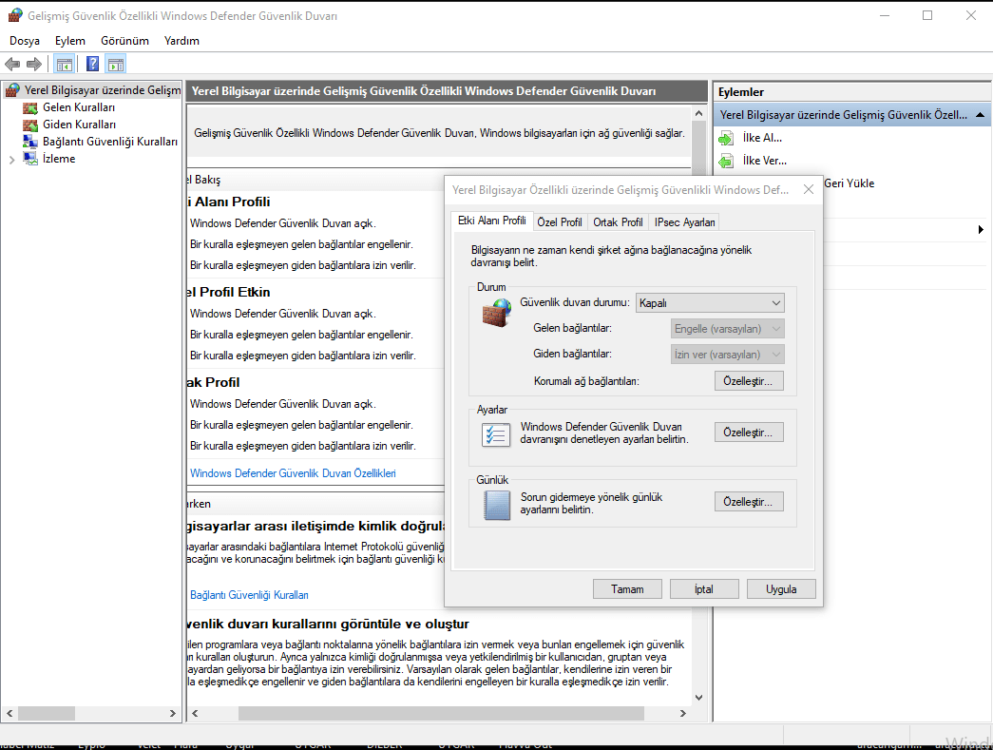Click Özelleştir for Korumalı ağ bağlantıları
Image resolution: width=993 pixels, height=750 pixels.
[x=749, y=380]
